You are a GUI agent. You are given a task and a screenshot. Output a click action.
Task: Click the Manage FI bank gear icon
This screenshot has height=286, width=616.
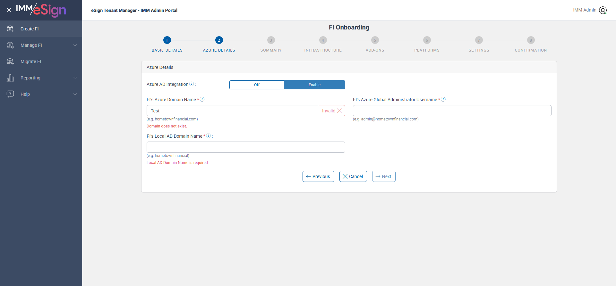10,45
